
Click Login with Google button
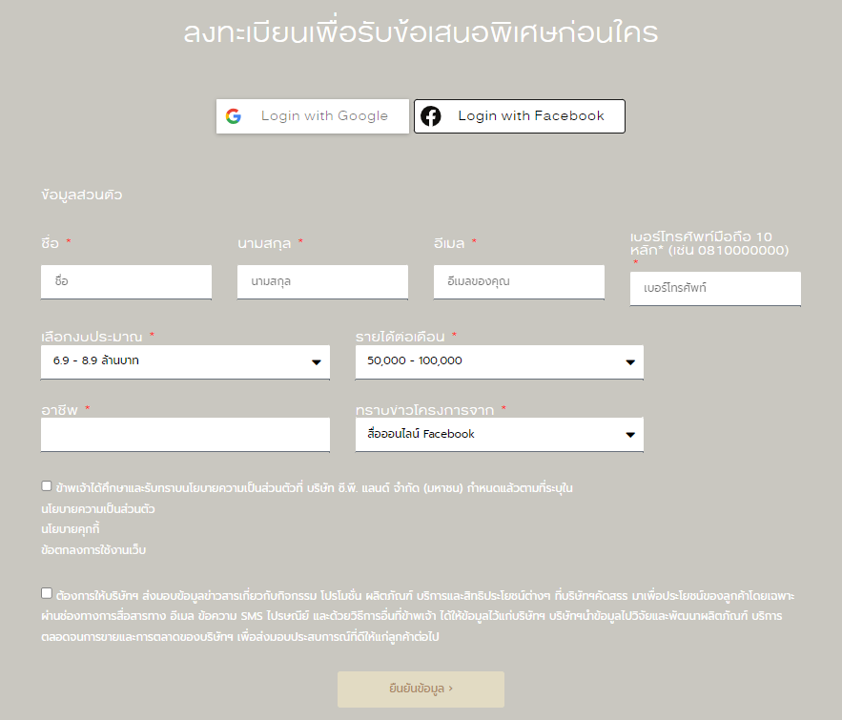point(313,116)
